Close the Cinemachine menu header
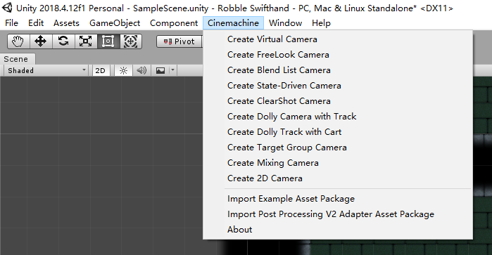 233,23
